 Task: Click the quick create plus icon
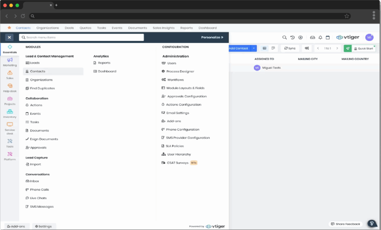[x=300, y=38]
